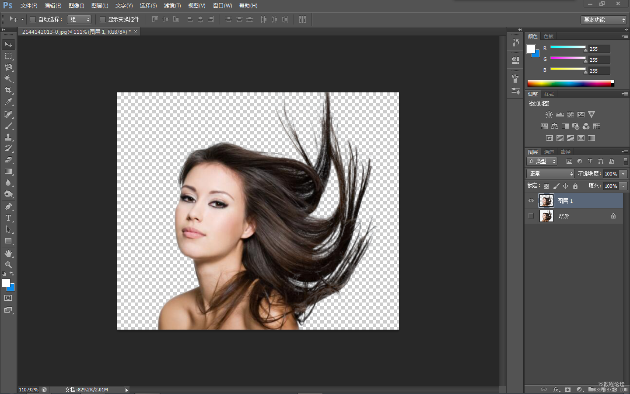The image size is (630, 394).
Task: Select the Eraser tool
Action: pos(8,160)
